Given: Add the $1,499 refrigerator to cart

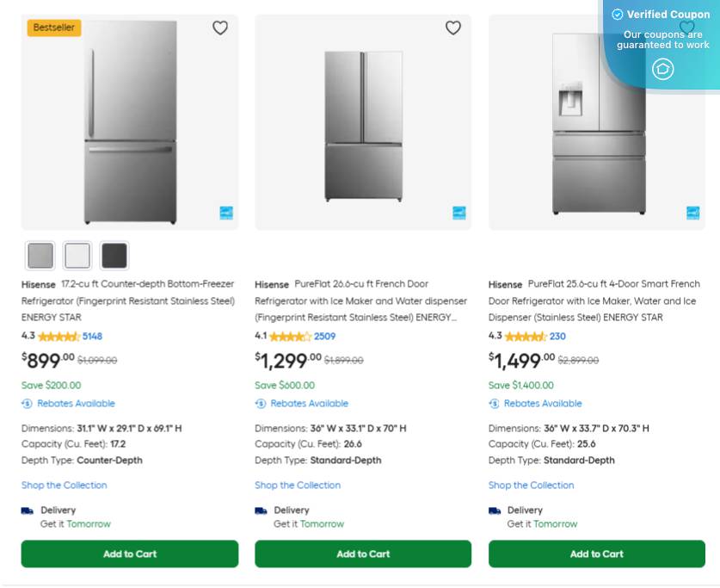Looking at the screenshot, I should (x=596, y=554).
